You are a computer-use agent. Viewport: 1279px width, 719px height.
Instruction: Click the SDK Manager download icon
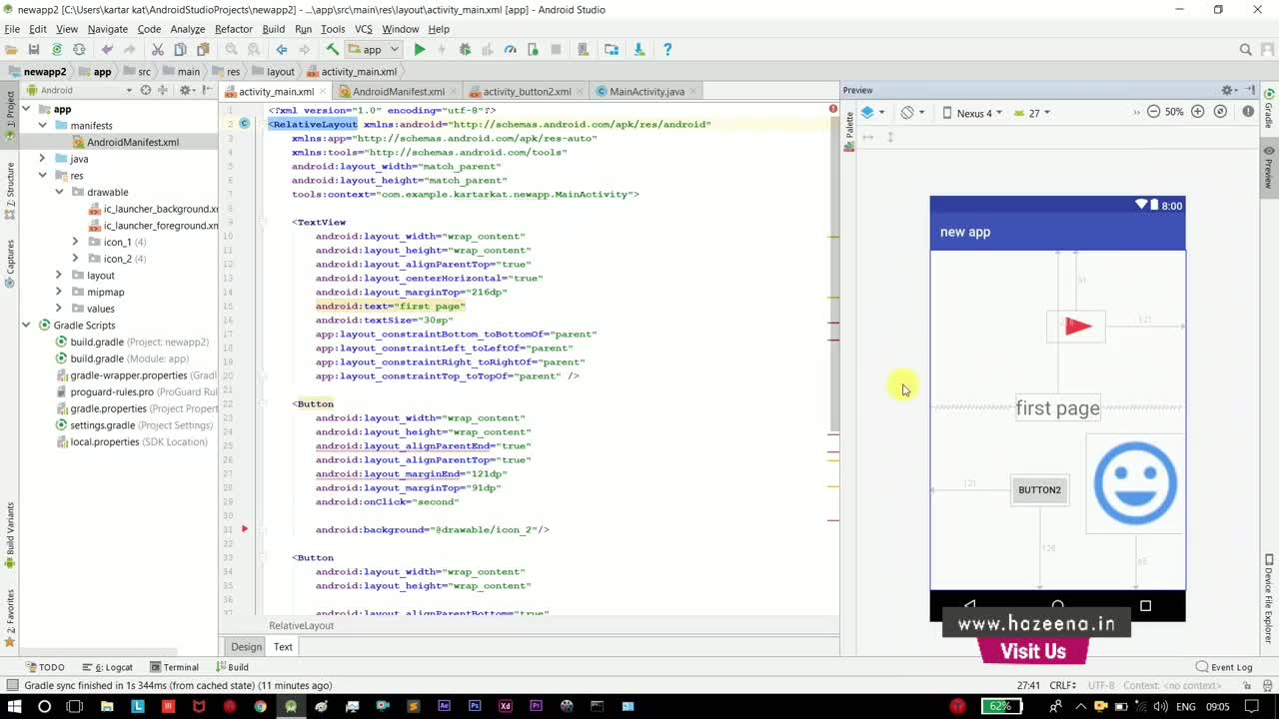click(639, 49)
